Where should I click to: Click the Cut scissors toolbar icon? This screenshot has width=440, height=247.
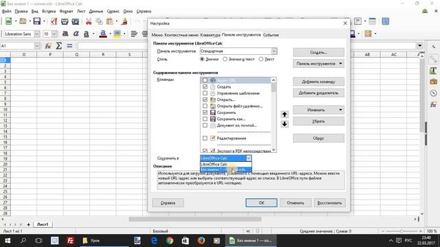89,21
